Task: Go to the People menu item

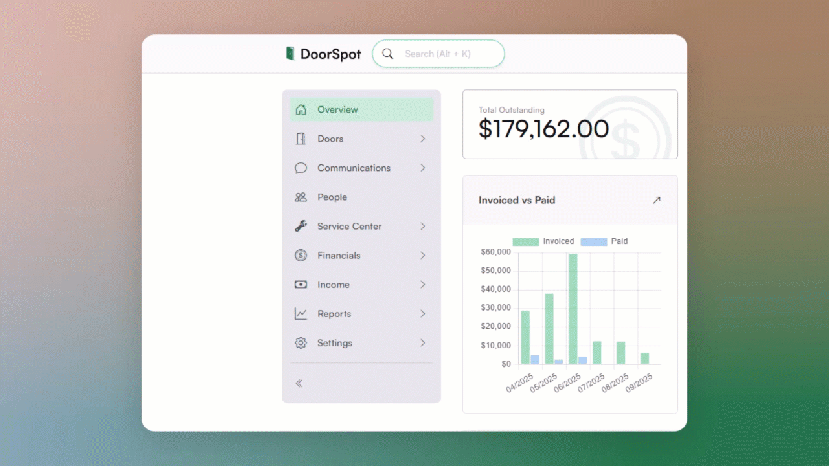Action: coord(361,197)
